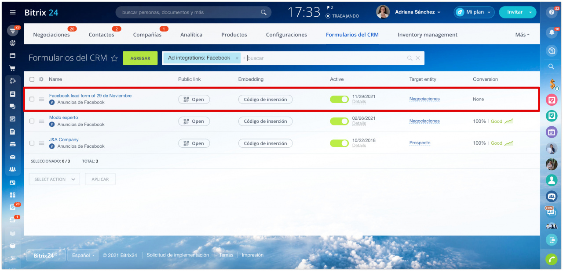Viewport: 563px width, 271px height.
Task: Open the help question mark icon
Action: (x=552, y=12)
